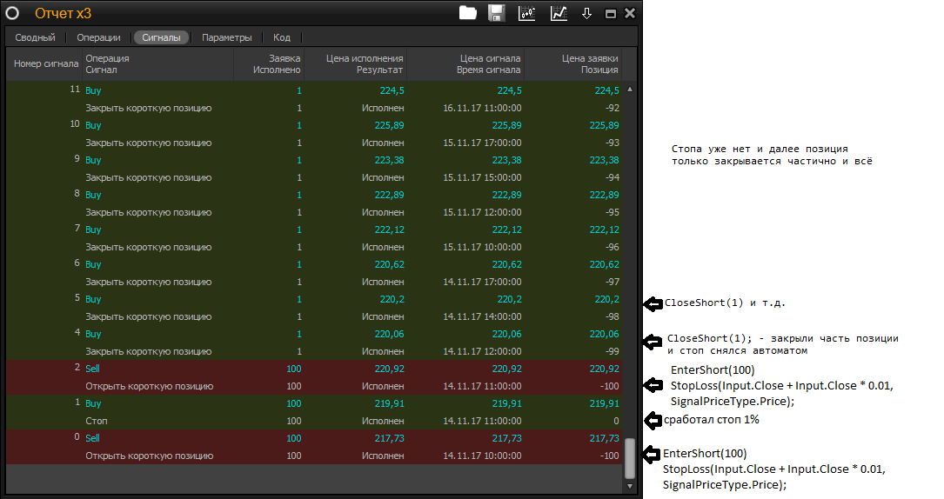Select the Сигналы tab

[161, 37]
